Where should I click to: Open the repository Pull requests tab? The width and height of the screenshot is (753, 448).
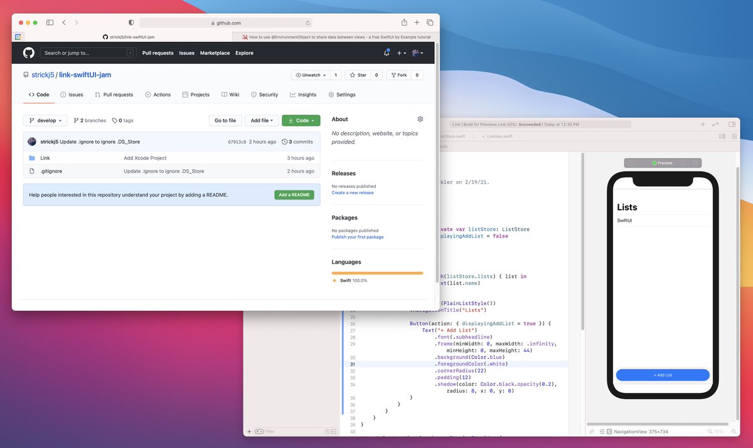(x=114, y=95)
